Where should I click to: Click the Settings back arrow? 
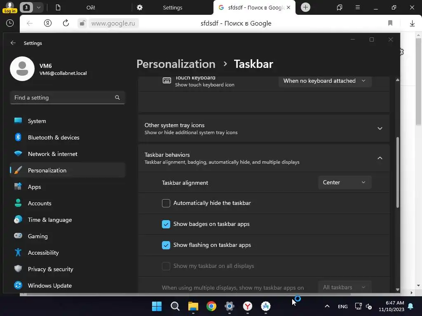tap(13, 43)
